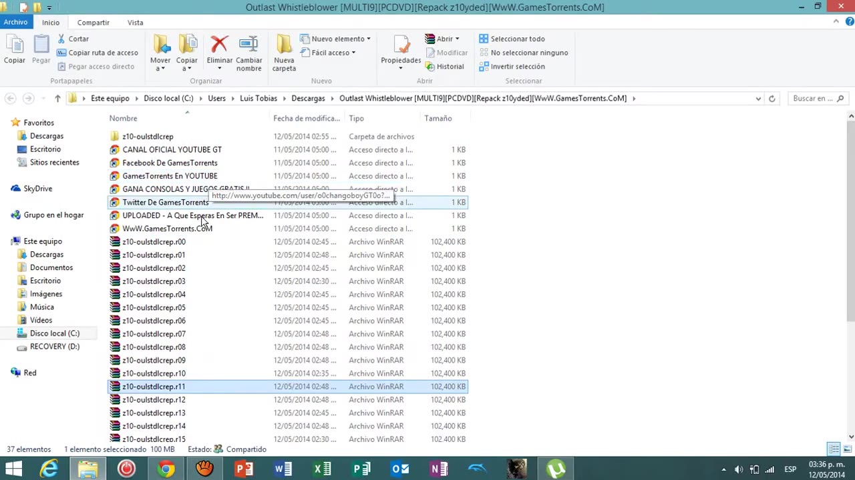Switch to details view in status bar

(x=833, y=449)
